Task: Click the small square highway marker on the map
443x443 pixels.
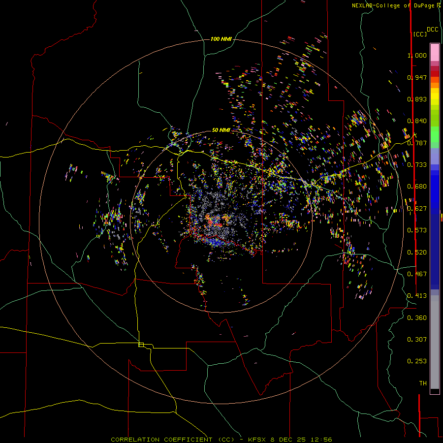Action: tap(141, 345)
